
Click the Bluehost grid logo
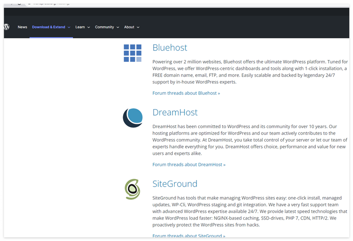coord(133,53)
